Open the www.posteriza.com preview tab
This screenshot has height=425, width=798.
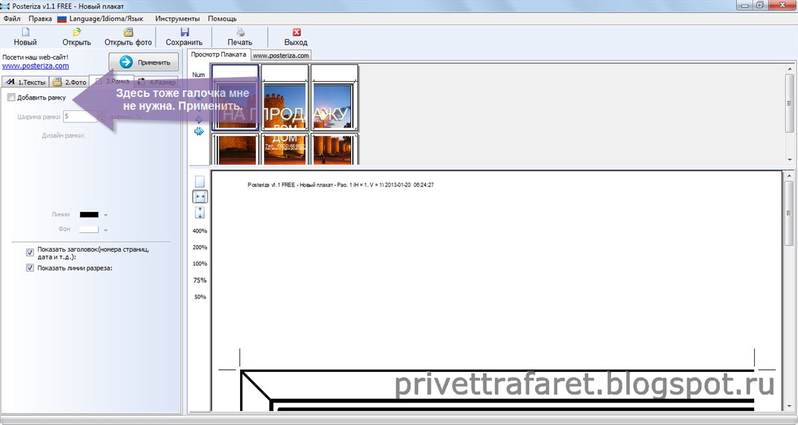click(281, 56)
